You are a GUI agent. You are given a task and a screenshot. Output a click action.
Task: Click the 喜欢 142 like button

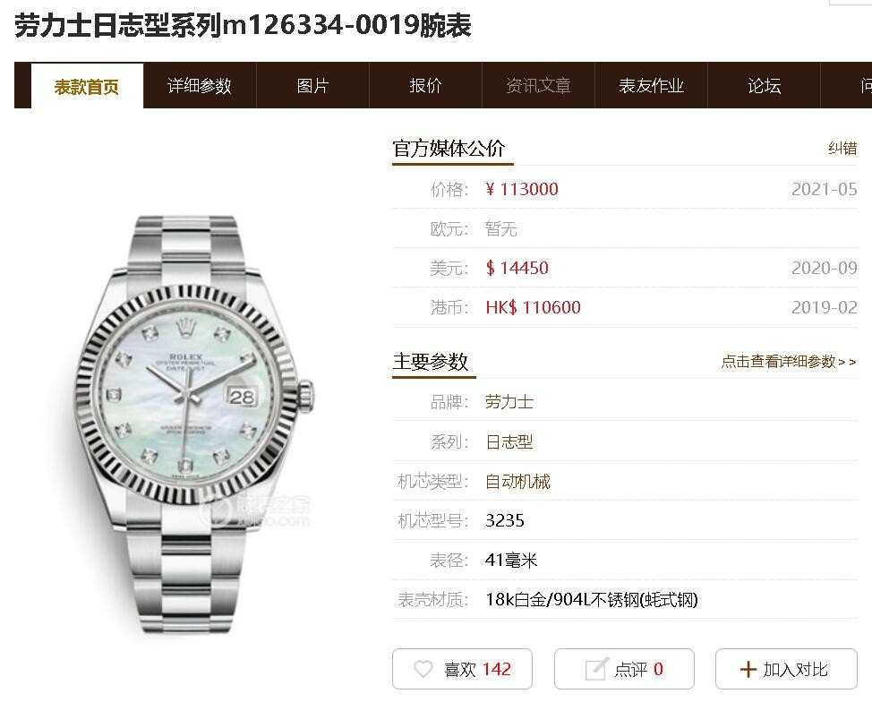462,669
